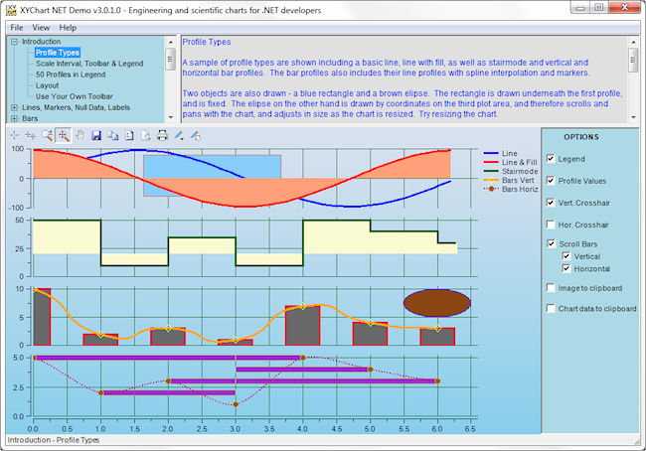This screenshot has height=451, width=646.
Task: Select the first crosshair cursor tool
Action: (x=14, y=135)
